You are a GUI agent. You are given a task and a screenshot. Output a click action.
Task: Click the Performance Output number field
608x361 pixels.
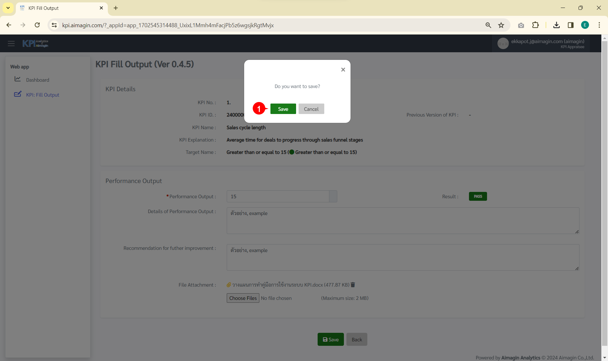pos(278,196)
